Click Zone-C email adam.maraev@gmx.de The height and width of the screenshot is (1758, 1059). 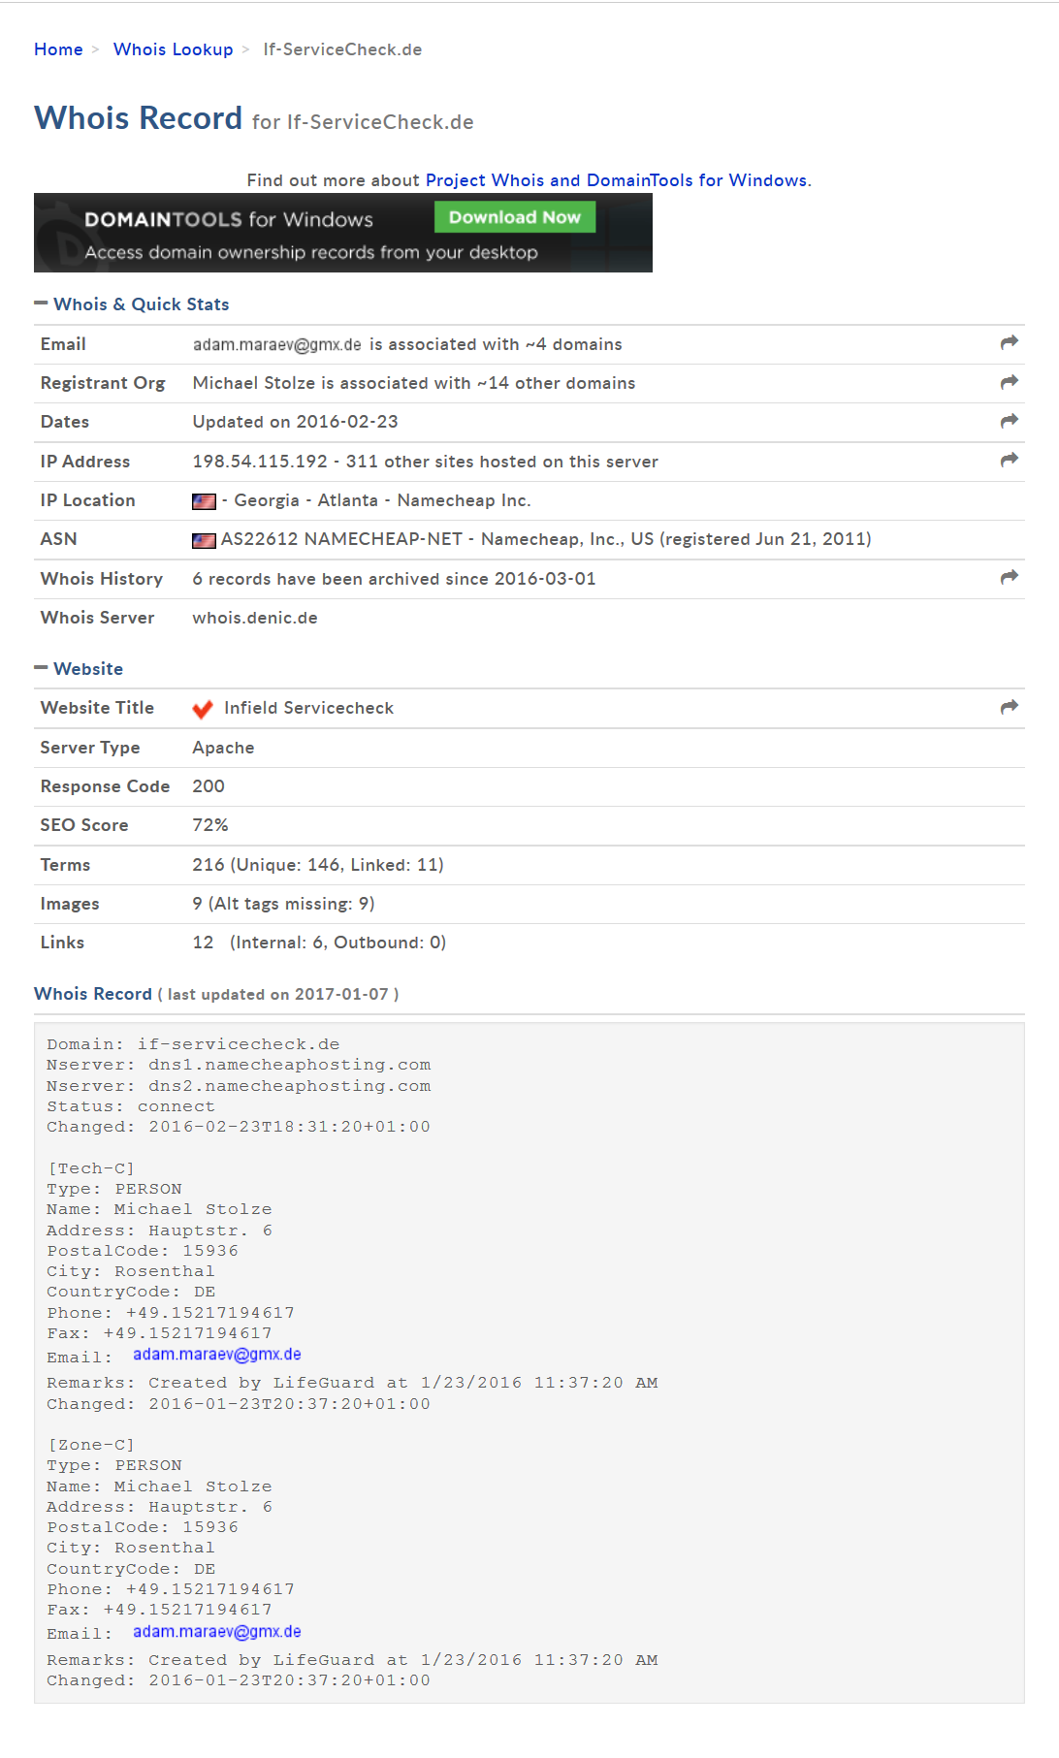coord(217,1632)
